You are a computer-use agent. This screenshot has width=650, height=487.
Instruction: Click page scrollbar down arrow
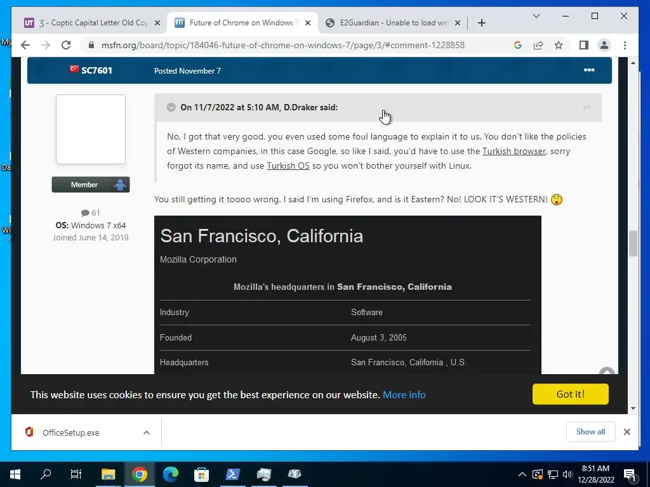coord(633,408)
